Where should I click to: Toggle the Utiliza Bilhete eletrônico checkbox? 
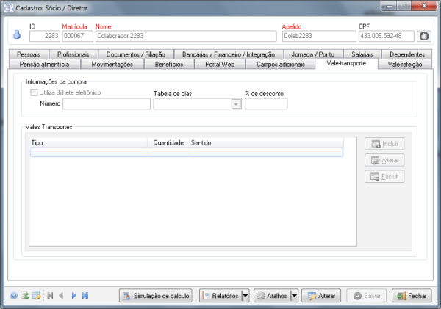34,92
